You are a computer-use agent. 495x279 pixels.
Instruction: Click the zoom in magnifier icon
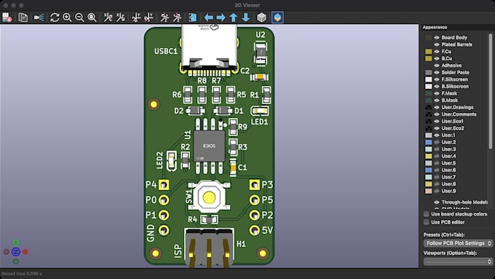[67, 17]
